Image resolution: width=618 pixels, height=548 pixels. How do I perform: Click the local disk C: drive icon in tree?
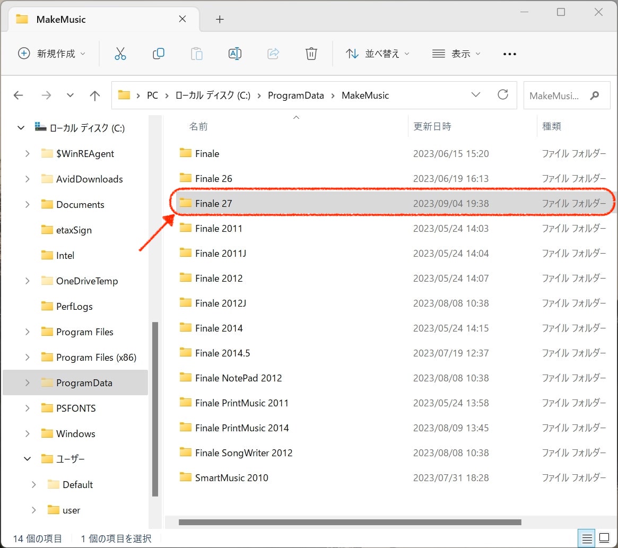point(40,127)
